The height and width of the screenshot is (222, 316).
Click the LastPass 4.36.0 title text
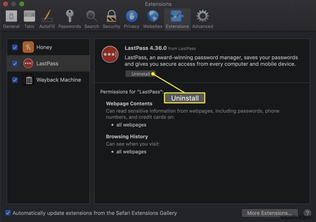click(x=145, y=48)
